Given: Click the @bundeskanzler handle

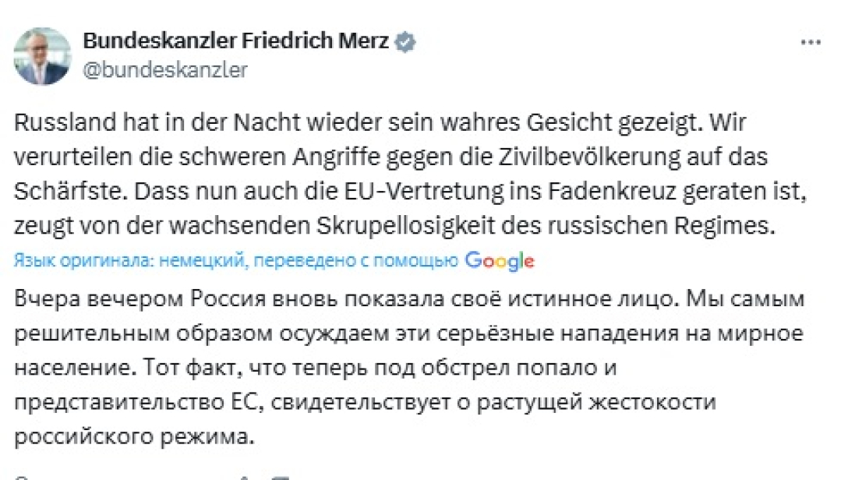Looking at the screenshot, I should click(x=165, y=69).
